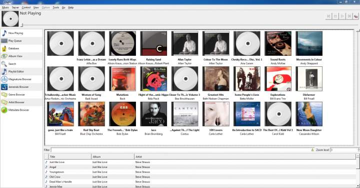The width and height of the screenshot is (360, 188).
Task: Open the Metadata Browser
Action: tap(21, 110)
